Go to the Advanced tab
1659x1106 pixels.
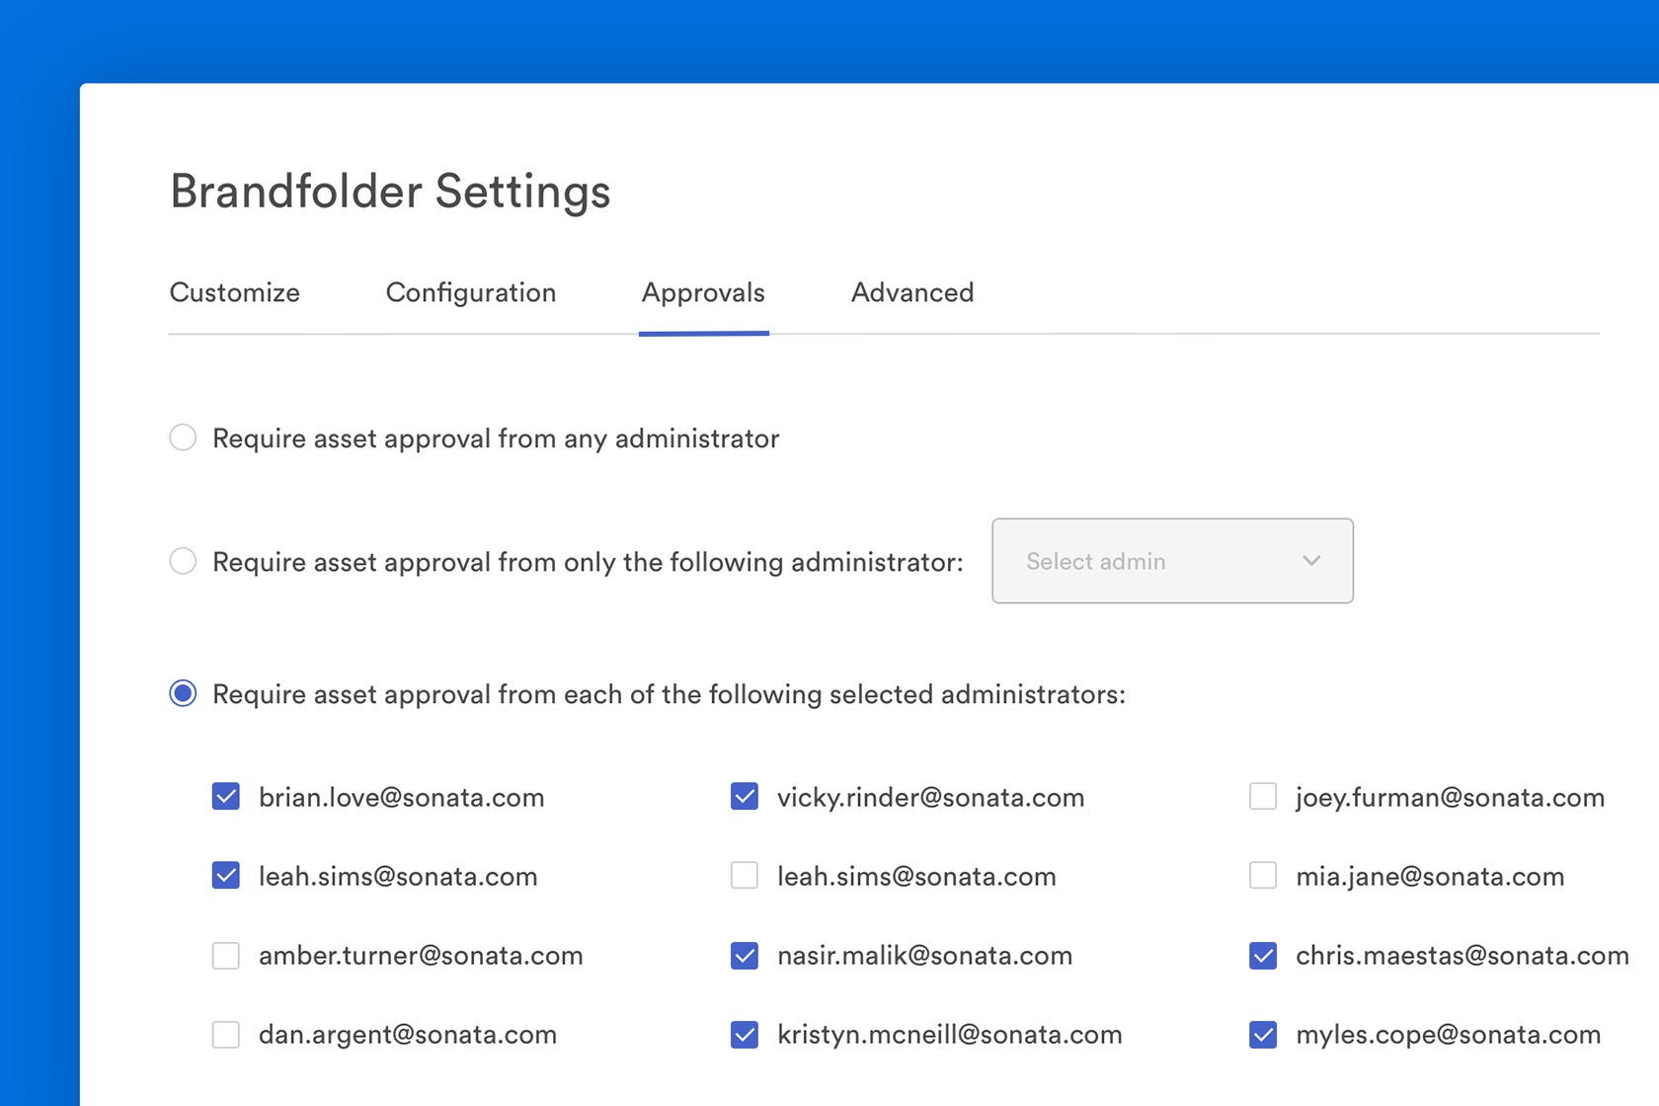click(x=912, y=292)
